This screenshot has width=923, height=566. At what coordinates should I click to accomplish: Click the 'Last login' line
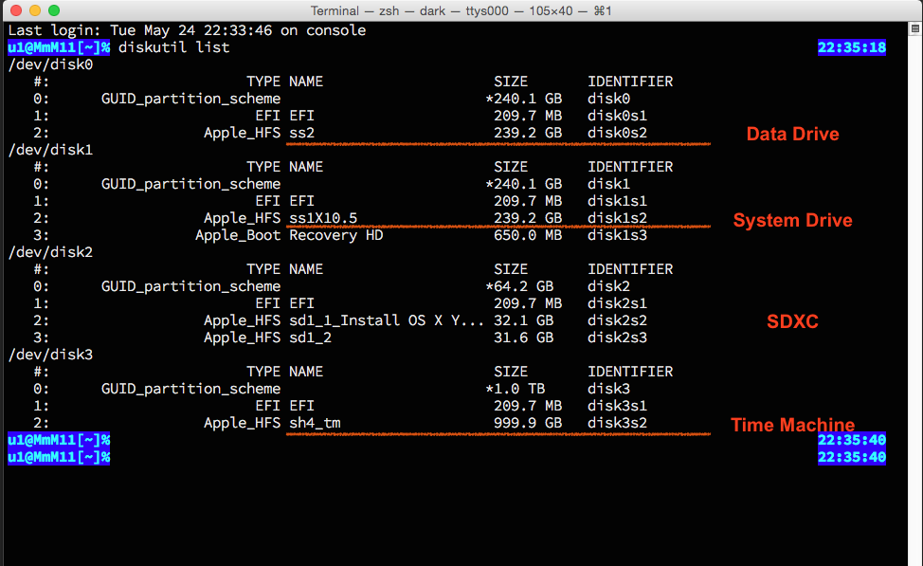[188, 30]
